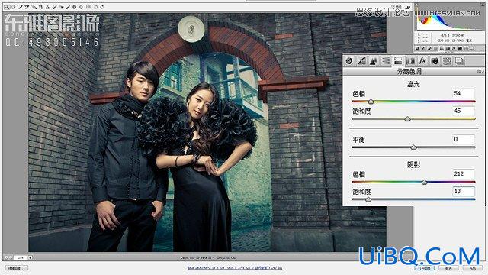The height and width of the screenshot is (275, 488).
Task: Open the Split Toning panel flyout menu
Action: (480, 71)
